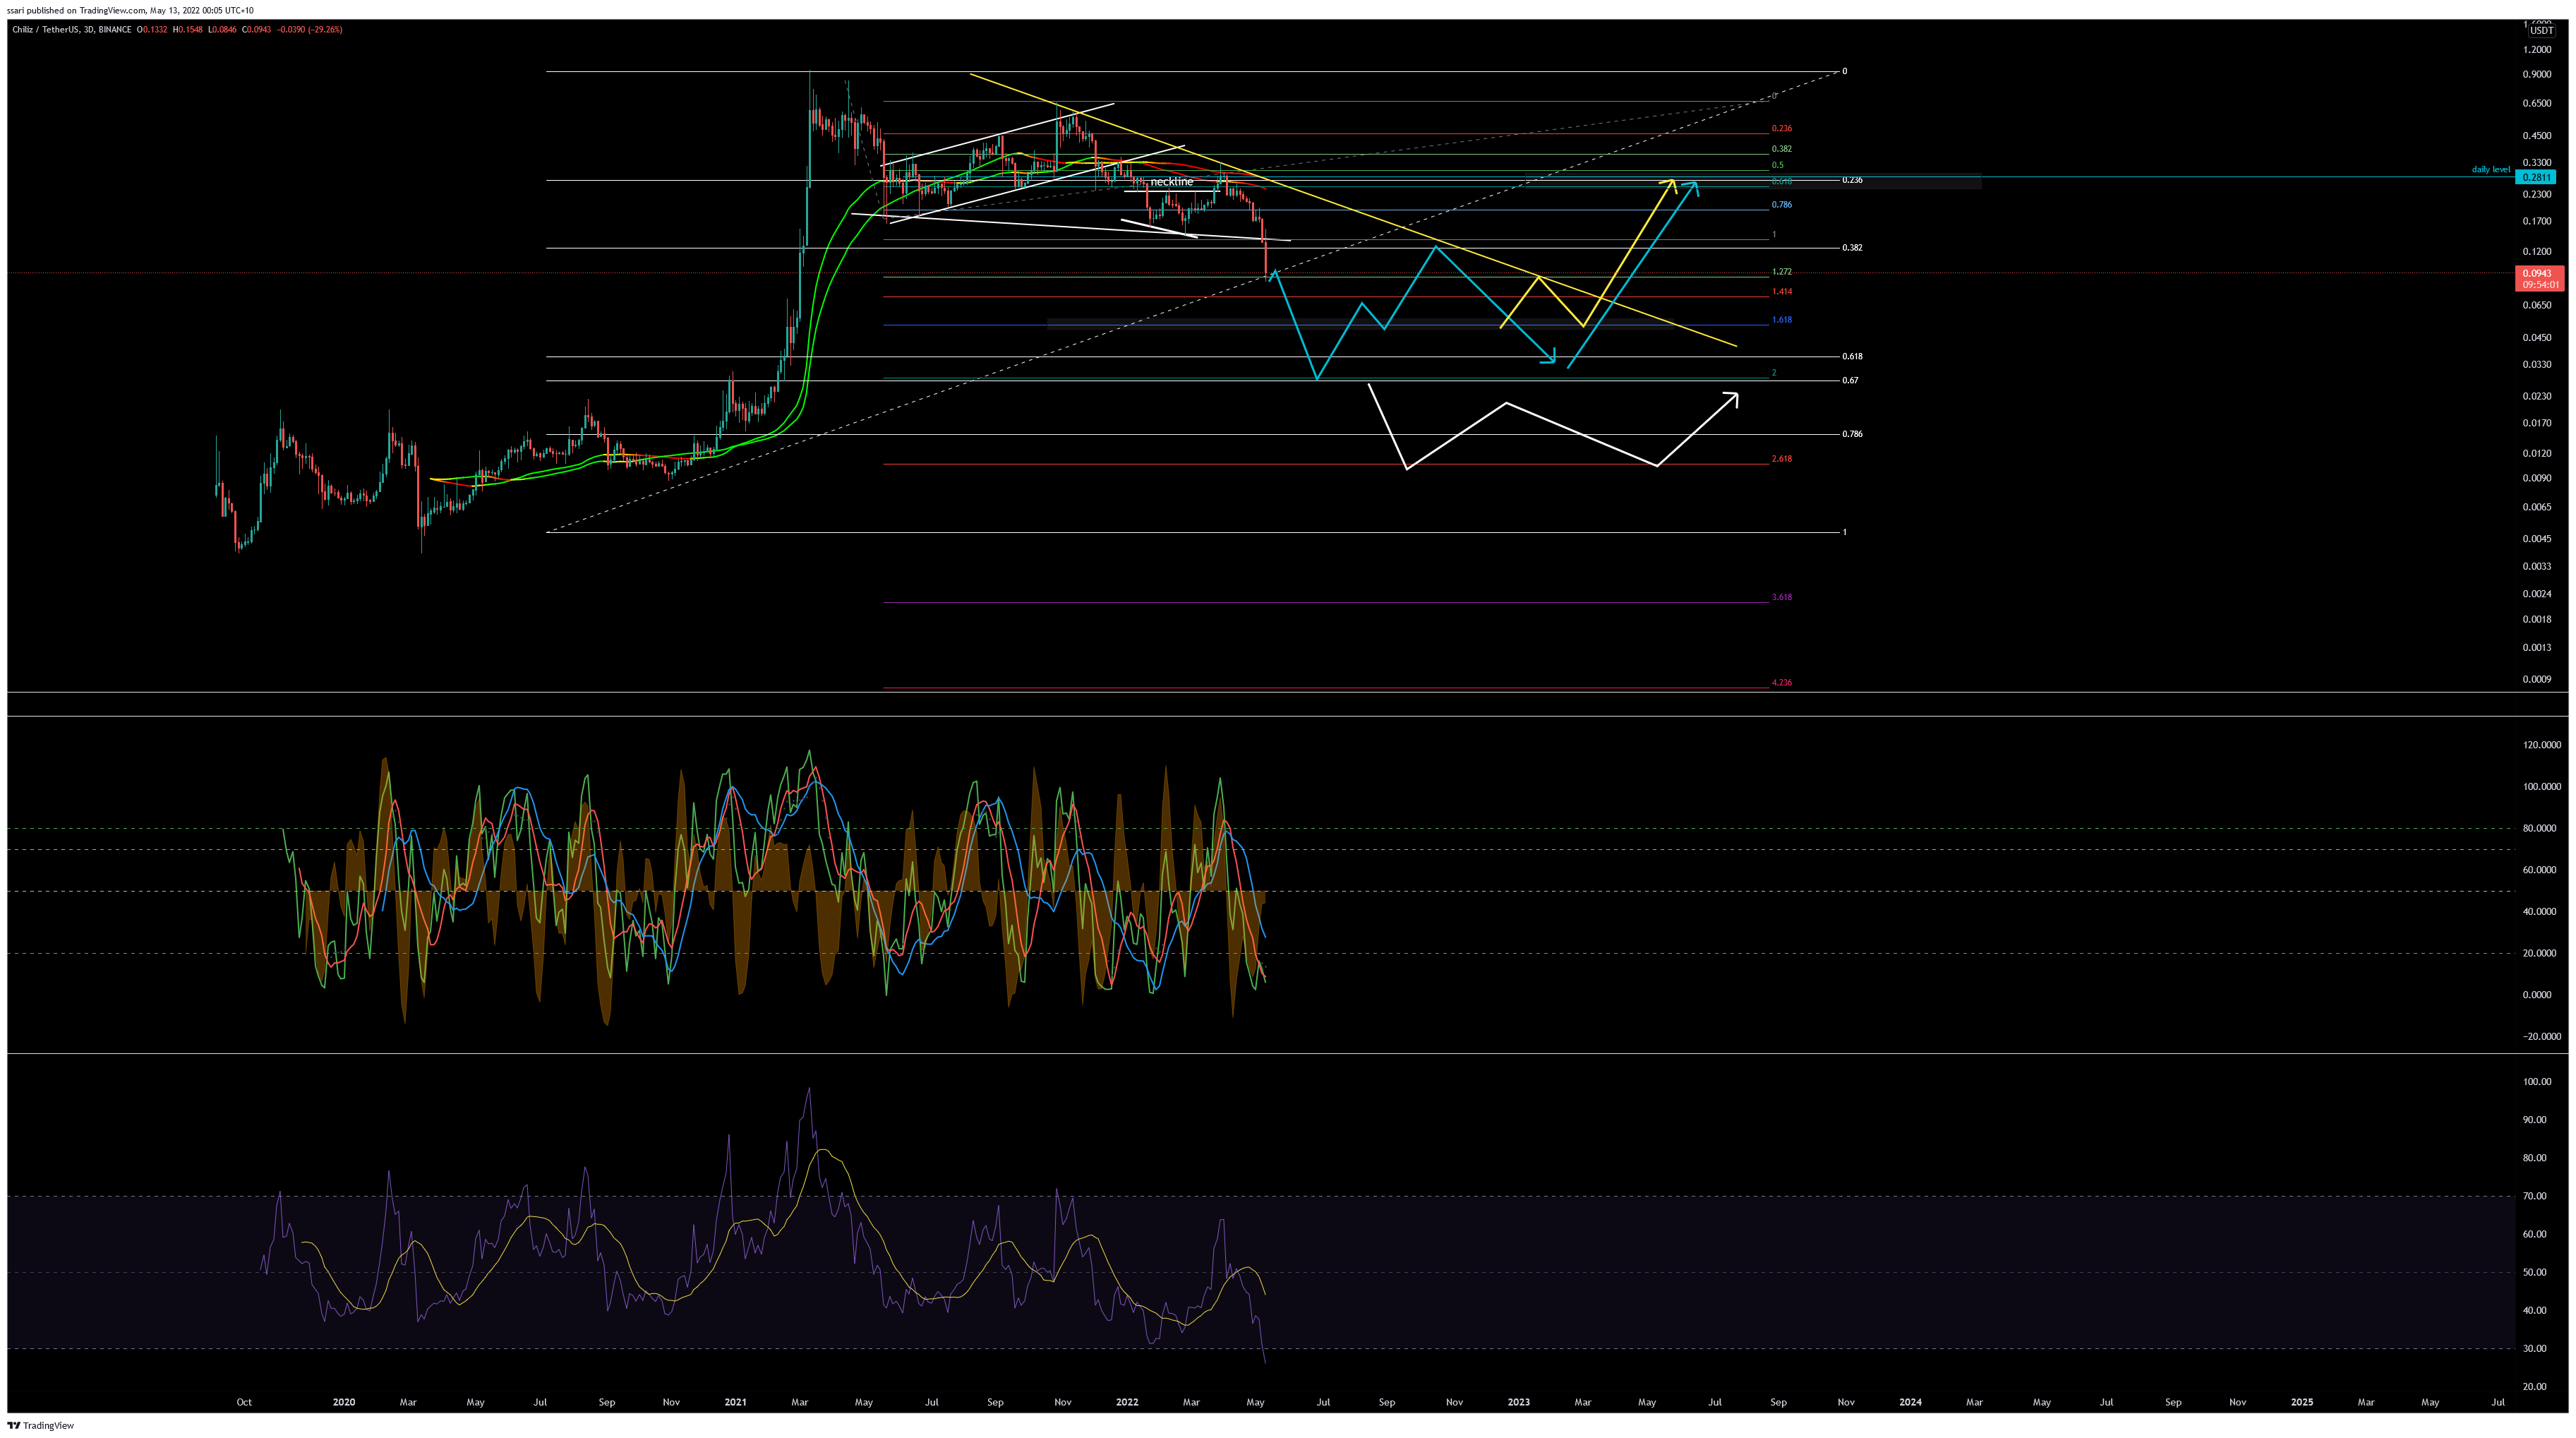Image resolution: width=2576 pixels, height=1438 pixels.
Task: Click the 0.0009 price axis label
Action: (x=2537, y=680)
